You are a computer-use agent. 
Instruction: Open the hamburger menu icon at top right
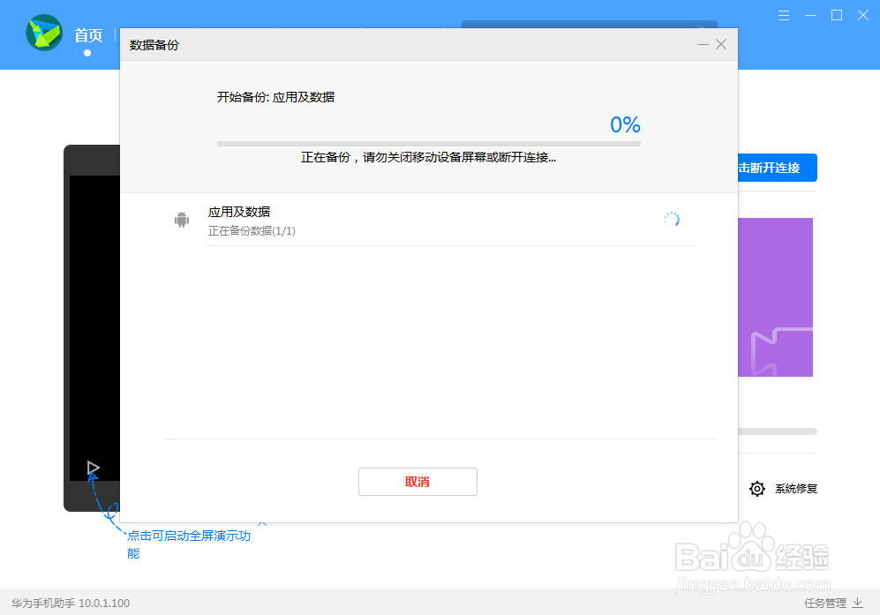tap(784, 15)
